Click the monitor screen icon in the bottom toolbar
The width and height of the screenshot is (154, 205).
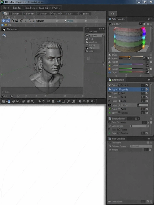pyautogui.click(x=63, y=101)
